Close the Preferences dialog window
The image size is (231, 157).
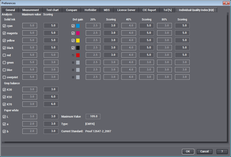pos(226,3)
